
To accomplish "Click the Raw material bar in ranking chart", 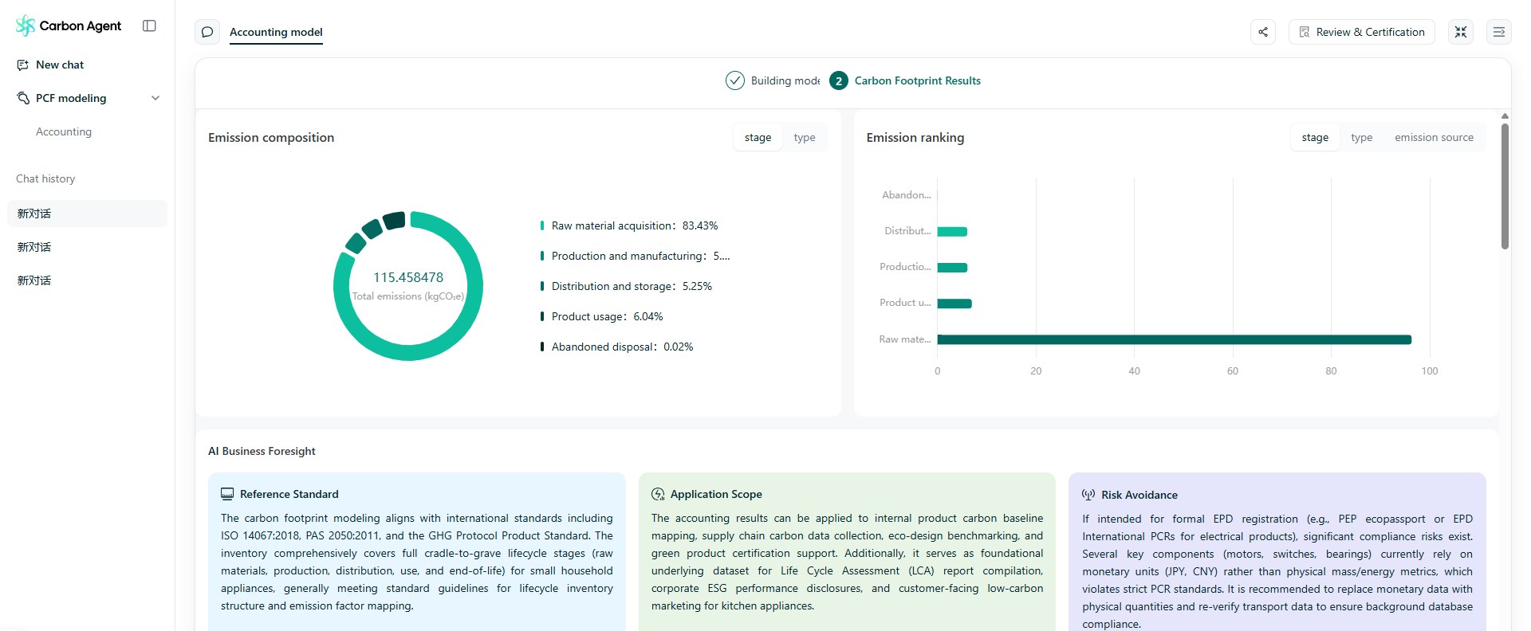I will click(1174, 339).
